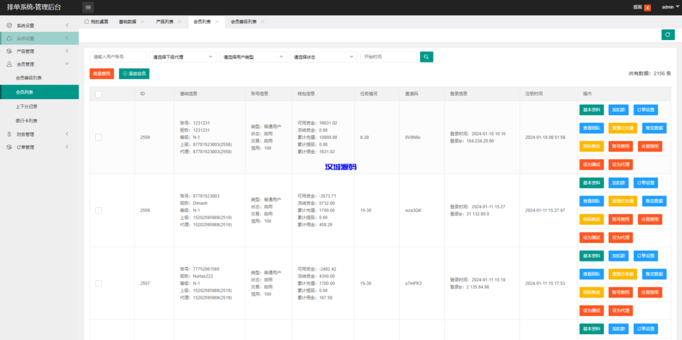
Task: Switch to the 基础数据 tab
Action: tap(127, 22)
